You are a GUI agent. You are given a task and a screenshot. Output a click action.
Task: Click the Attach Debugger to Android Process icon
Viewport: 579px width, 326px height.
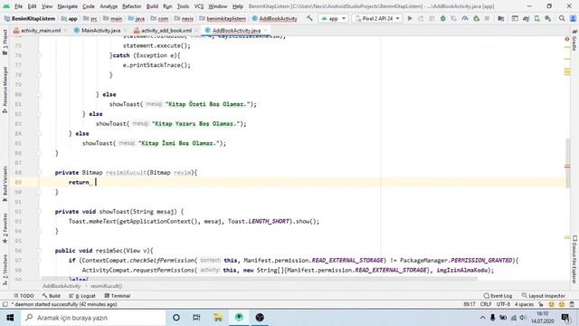477,18
